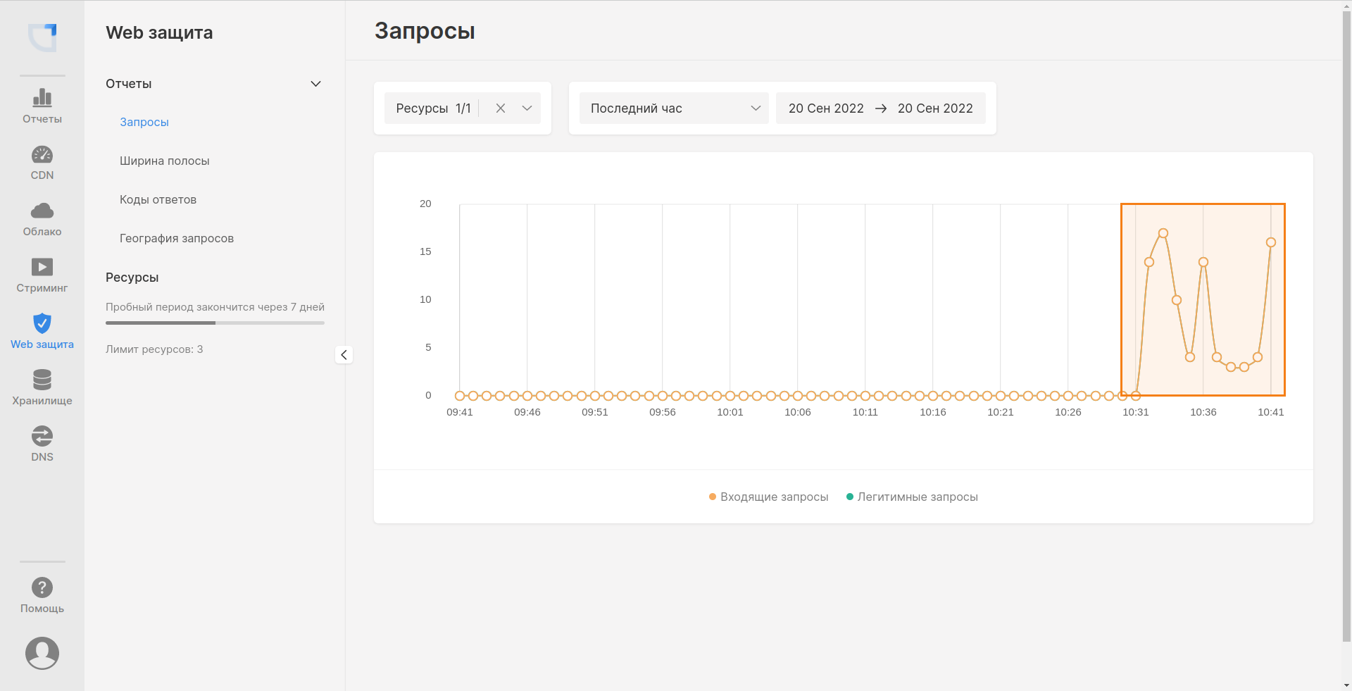1352x691 pixels.
Task: Click the trial period progress bar
Action: (x=215, y=323)
